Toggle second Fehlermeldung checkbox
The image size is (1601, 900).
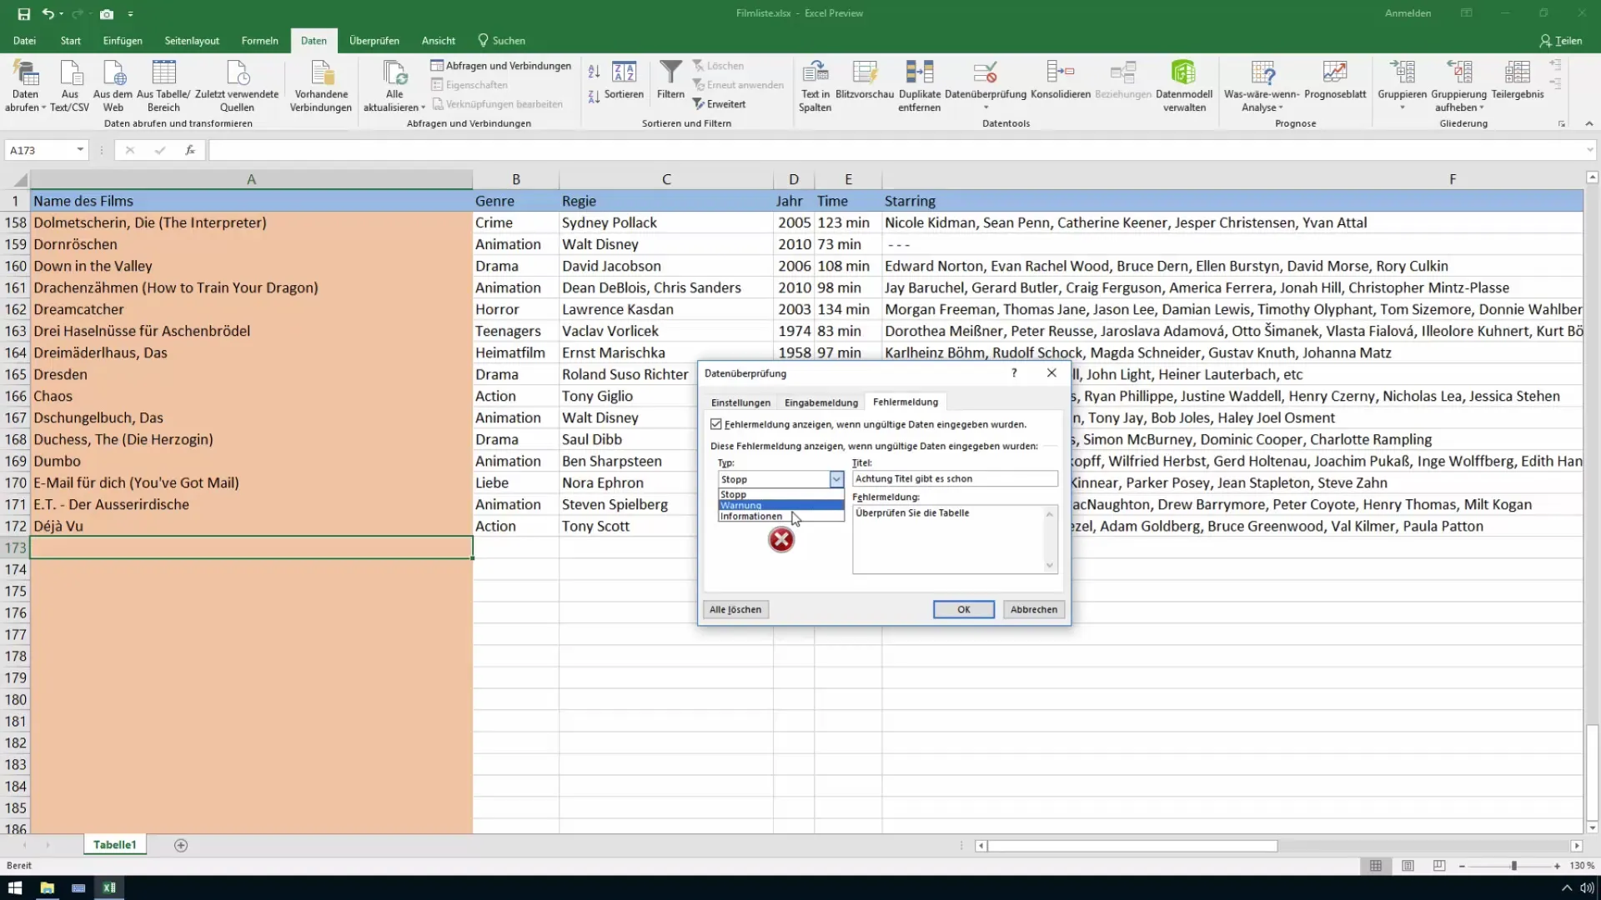pos(715,425)
